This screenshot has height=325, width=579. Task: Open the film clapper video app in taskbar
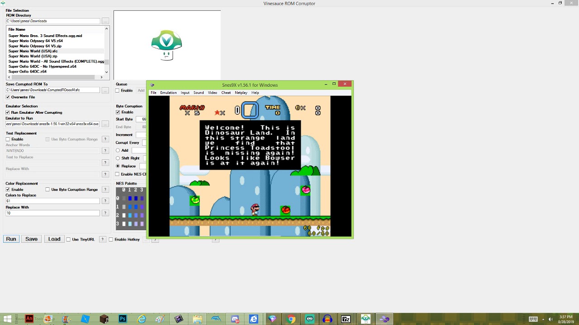(x=179, y=319)
